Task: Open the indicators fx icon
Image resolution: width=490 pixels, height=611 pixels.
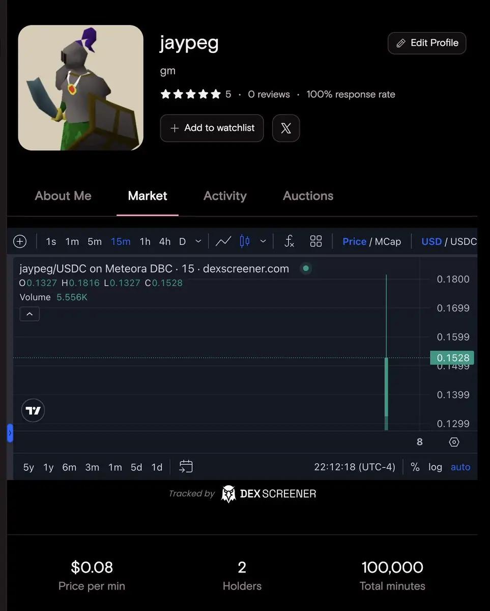Action: tap(289, 241)
